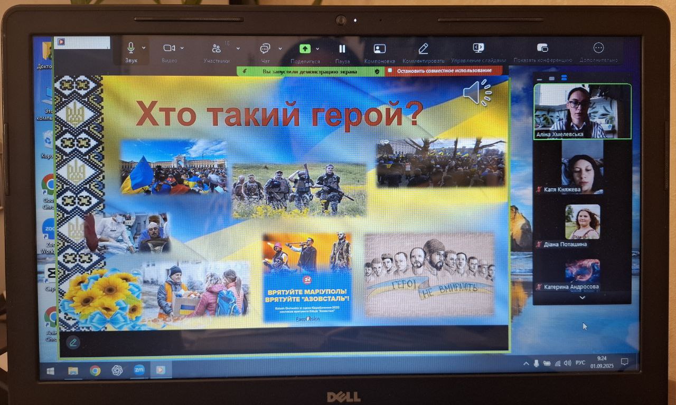Expand the arrow next to Участники

pos(238,48)
